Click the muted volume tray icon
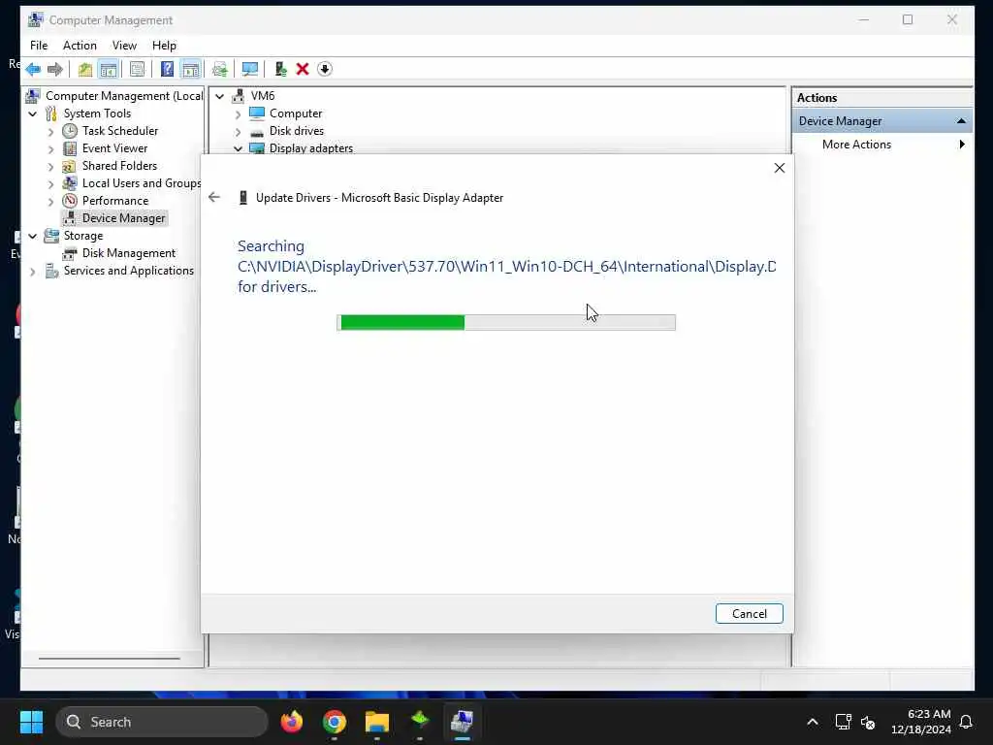Image resolution: width=993 pixels, height=745 pixels. (868, 722)
